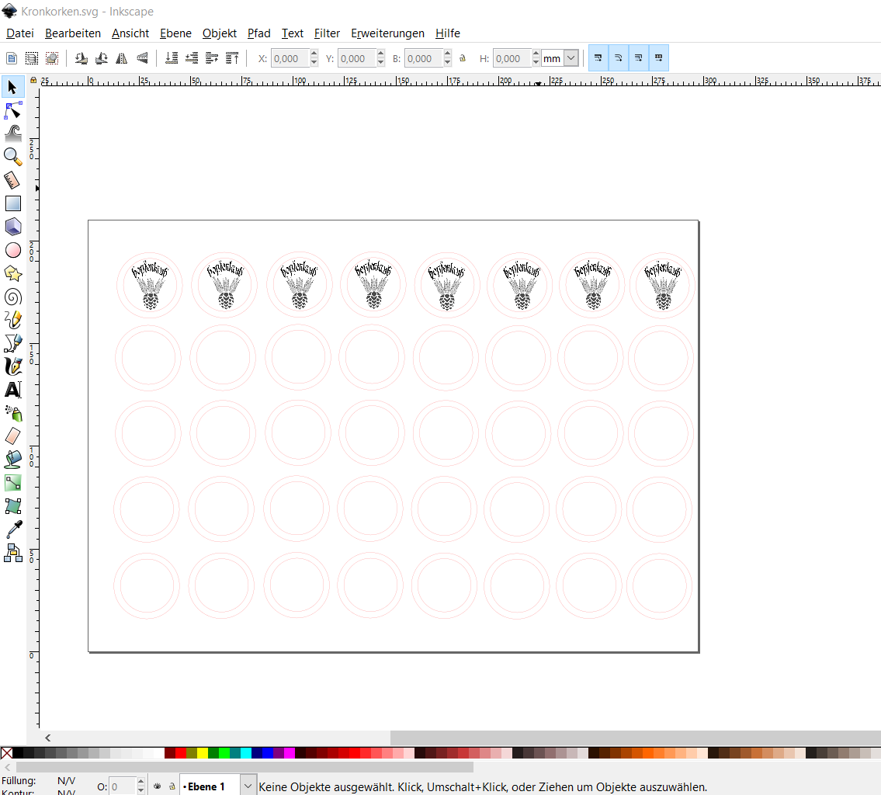This screenshot has width=881, height=795.
Task: Click the flip horizontal icon
Action: [x=121, y=58]
